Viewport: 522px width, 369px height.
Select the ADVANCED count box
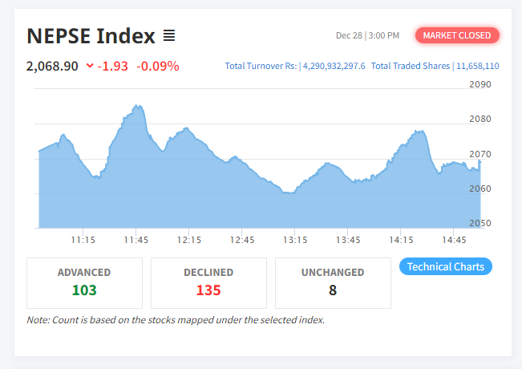(x=84, y=282)
